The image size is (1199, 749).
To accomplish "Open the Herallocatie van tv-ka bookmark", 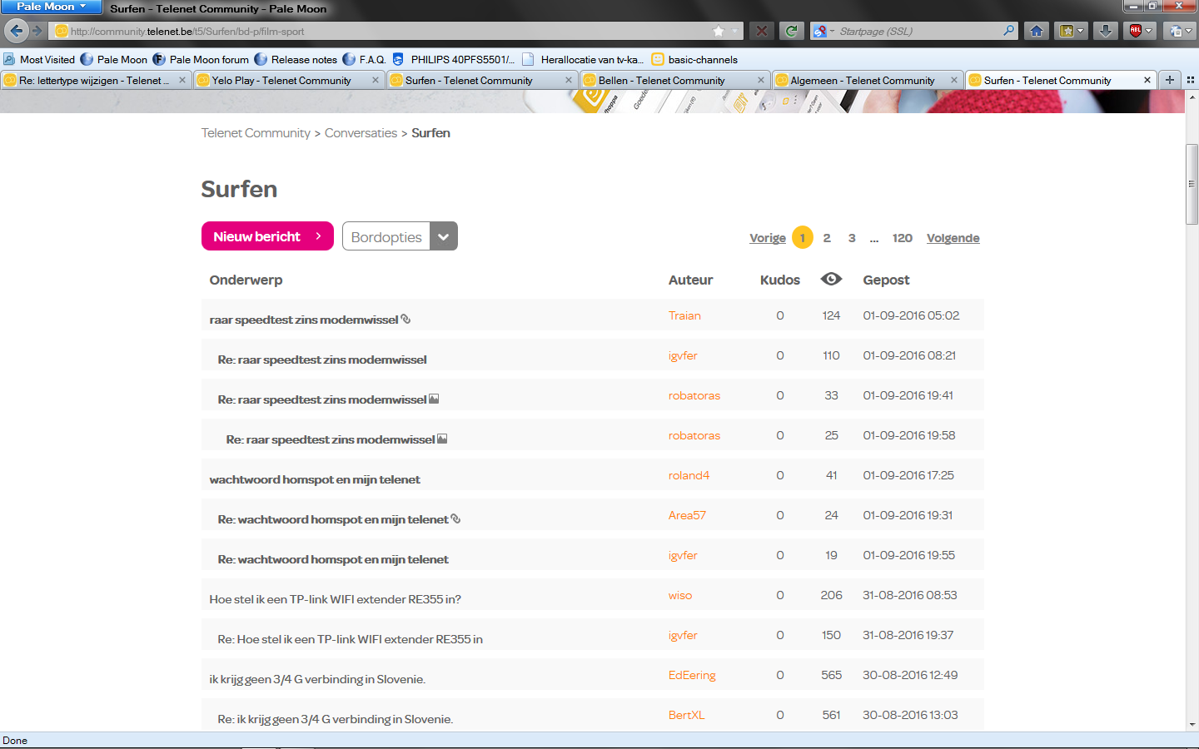I will (x=583, y=59).
